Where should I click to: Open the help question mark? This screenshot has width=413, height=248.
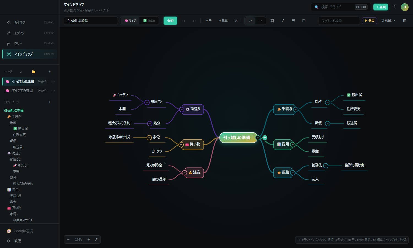(x=395, y=7)
